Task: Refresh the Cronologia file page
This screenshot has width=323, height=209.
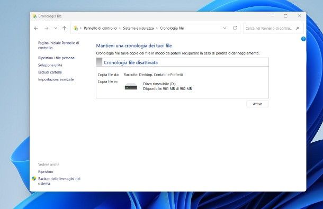Action: coord(235,28)
